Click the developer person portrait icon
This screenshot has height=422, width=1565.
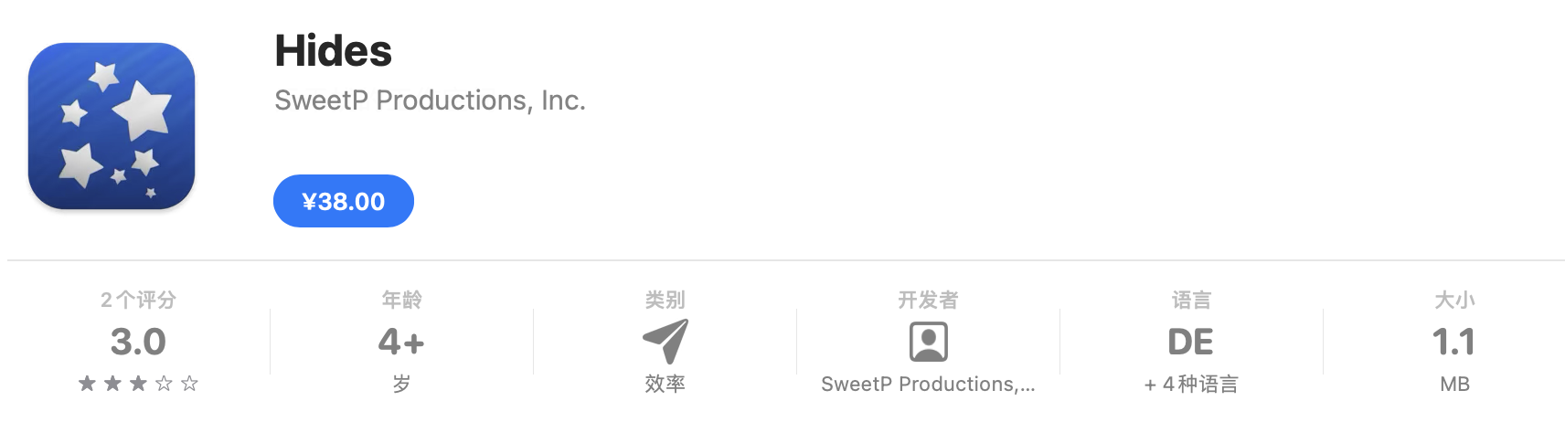(929, 343)
